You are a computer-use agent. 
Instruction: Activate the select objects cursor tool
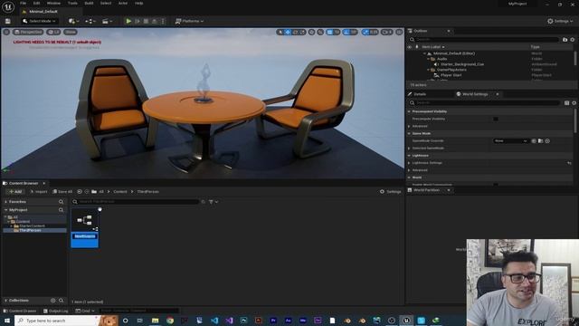[x=280, y=33]
